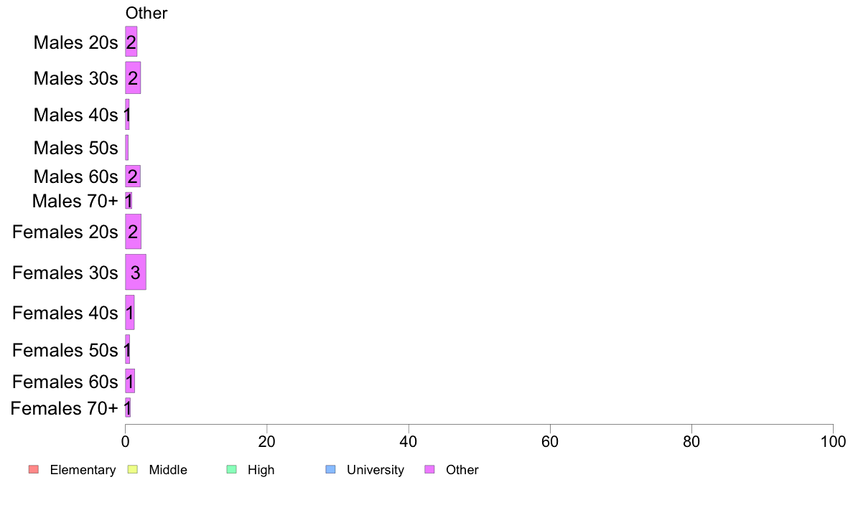This screenshot has height=528, width=853.
Task: Click the Other chart title
Action: tap(146, 13)
